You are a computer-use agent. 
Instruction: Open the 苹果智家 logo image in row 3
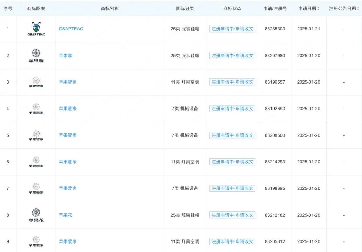point(36,82)
